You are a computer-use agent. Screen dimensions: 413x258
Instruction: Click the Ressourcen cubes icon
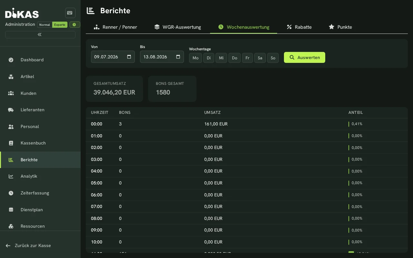click(x=11, y=226)
